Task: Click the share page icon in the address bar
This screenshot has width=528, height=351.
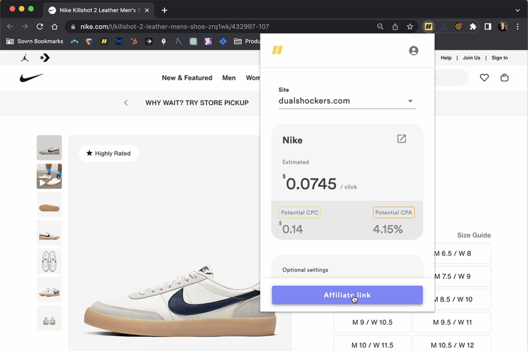Action: coord(395,27)
